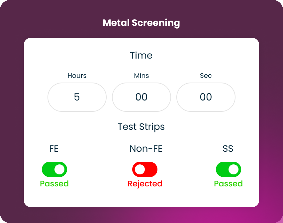The width and height of the screenshot is (283, 223).
Task: Click the Time section heading
Action: click(141, 55)
